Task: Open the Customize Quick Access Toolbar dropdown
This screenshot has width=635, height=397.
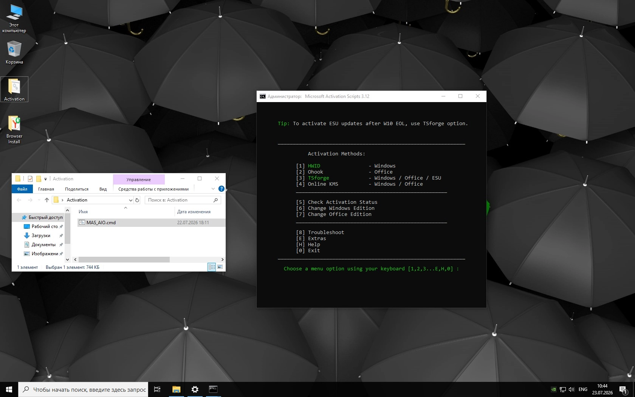Action: [x=45, y=179]
